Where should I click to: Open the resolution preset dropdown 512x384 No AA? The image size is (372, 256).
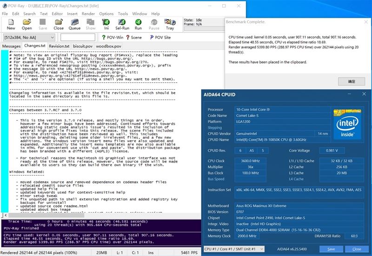pyautogui.click(x=29, y=37)
